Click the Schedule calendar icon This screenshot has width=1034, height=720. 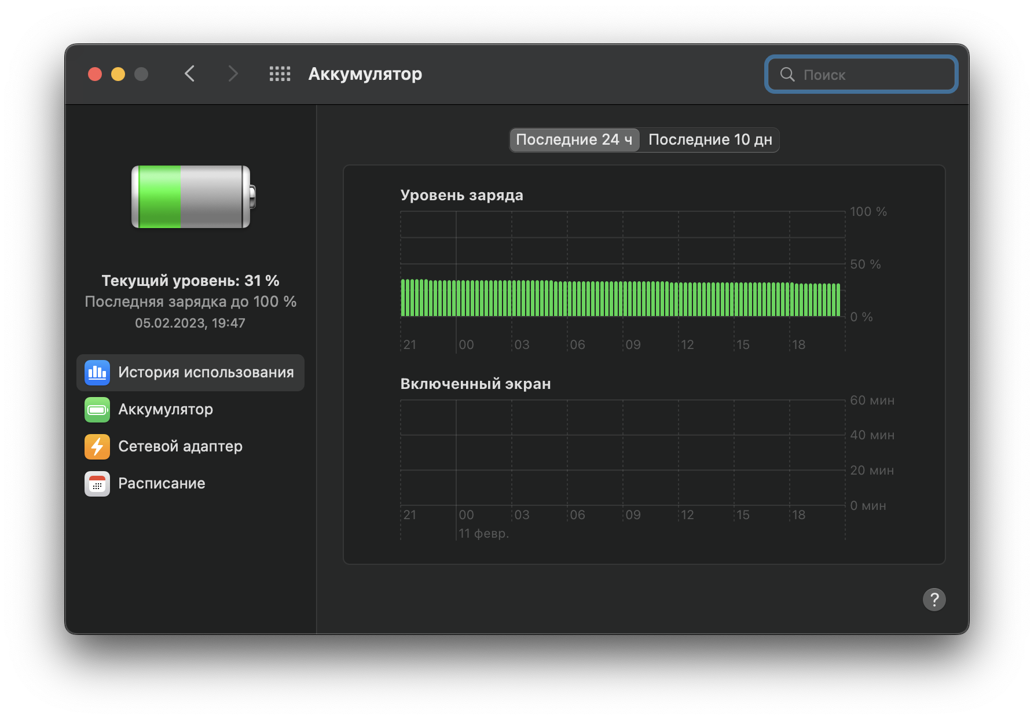click(x=97, y=484)
